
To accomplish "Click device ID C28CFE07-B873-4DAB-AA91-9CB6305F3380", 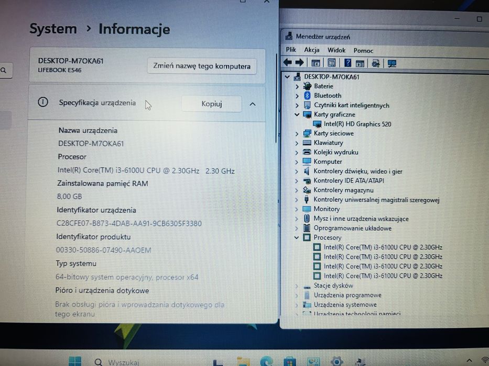I will pyautogui.click(x=129, y=223).
